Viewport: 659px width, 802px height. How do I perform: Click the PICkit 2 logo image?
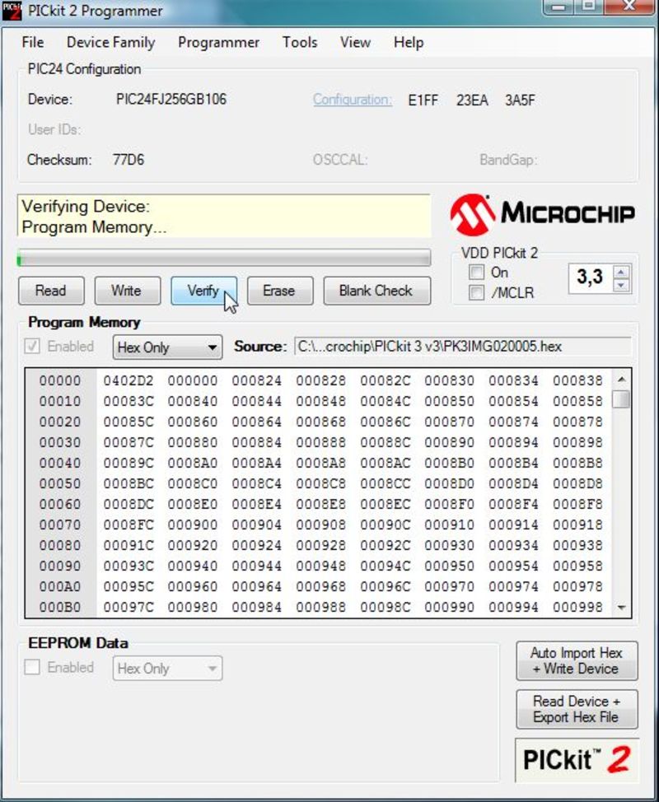click(x=576, y=759)
